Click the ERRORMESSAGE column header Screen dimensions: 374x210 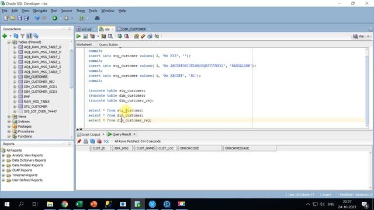249,148
